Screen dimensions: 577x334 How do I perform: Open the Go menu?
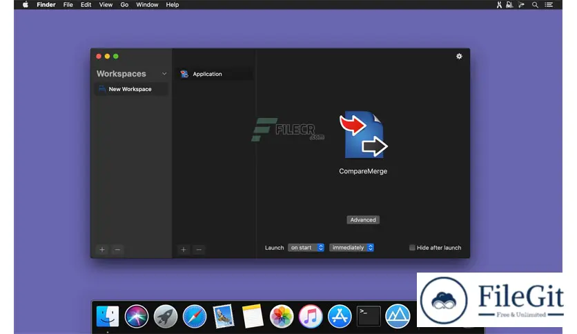click(124, 5)
